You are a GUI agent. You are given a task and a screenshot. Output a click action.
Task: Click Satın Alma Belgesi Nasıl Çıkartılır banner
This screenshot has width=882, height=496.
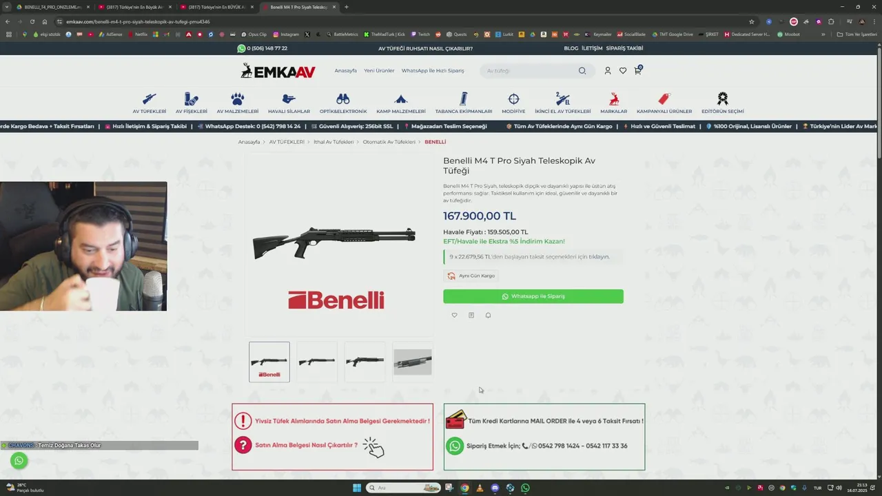click(x=333, y=437)
